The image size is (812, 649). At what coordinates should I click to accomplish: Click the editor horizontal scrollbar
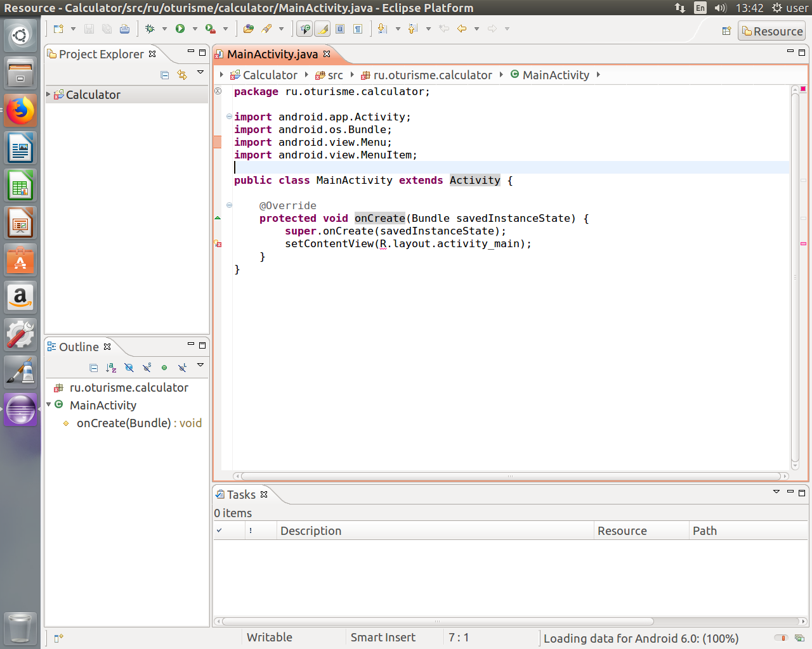(x=510, y=476)
